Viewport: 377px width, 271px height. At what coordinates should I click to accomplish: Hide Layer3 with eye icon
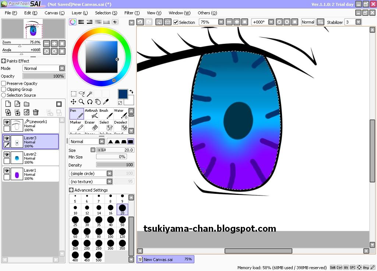point(7,139)
